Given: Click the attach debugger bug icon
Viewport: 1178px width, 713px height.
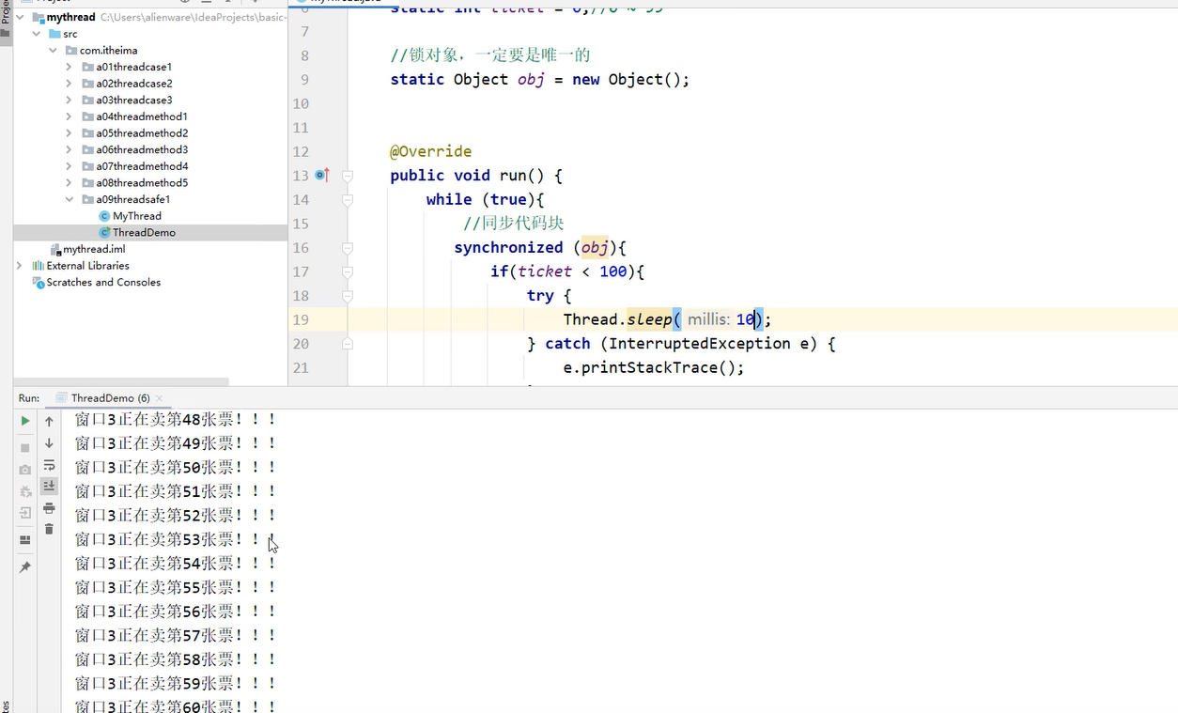Looking at the screenshot, I should coord(25,491).
